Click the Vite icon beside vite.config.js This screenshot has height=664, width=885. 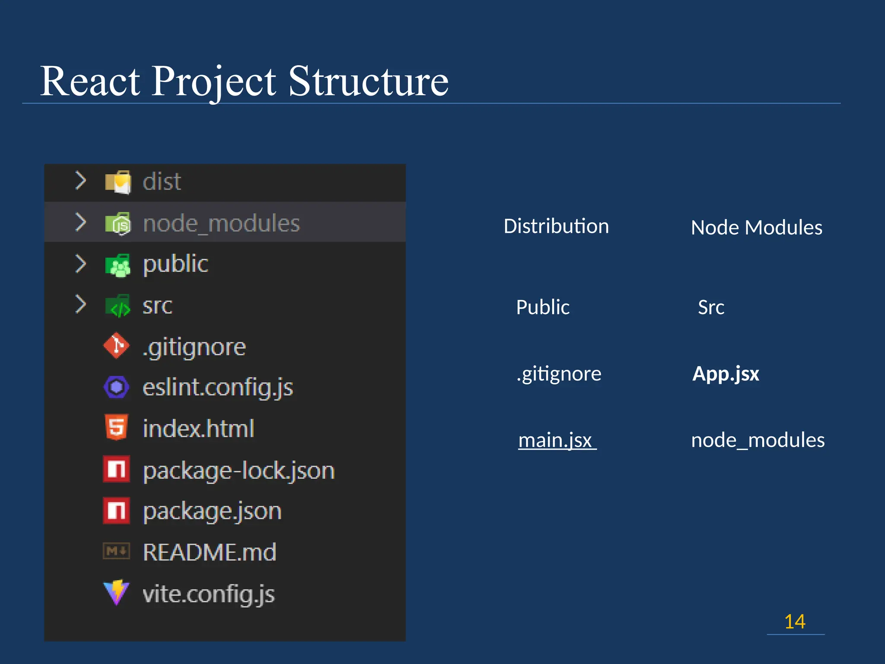116,592
